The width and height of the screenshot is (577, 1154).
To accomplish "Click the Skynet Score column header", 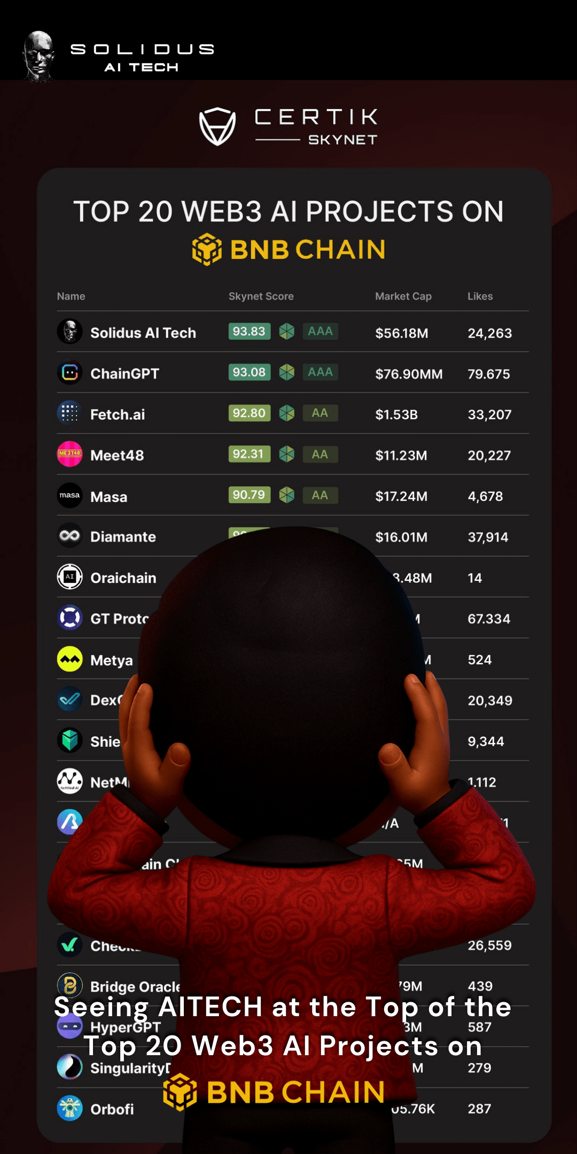I will 261,296.
